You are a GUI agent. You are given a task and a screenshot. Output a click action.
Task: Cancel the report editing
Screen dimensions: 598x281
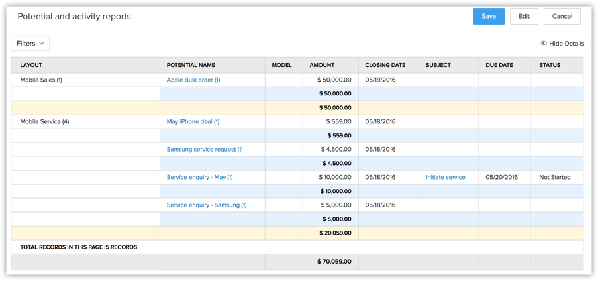(562, 17)
